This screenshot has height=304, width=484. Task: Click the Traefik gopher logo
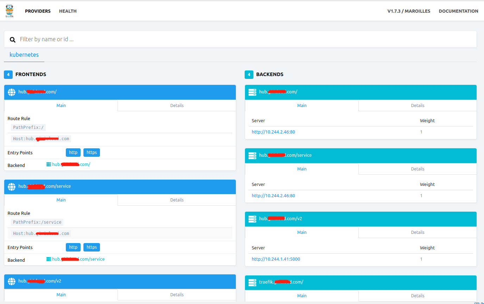pyautogui.click(x=10, y=11)
